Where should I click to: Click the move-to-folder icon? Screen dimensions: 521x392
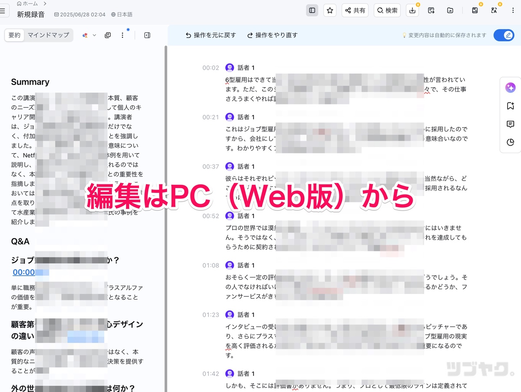tap(450, 10)
